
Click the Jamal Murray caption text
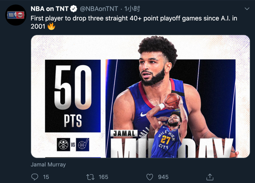click(x=48, y=164)
